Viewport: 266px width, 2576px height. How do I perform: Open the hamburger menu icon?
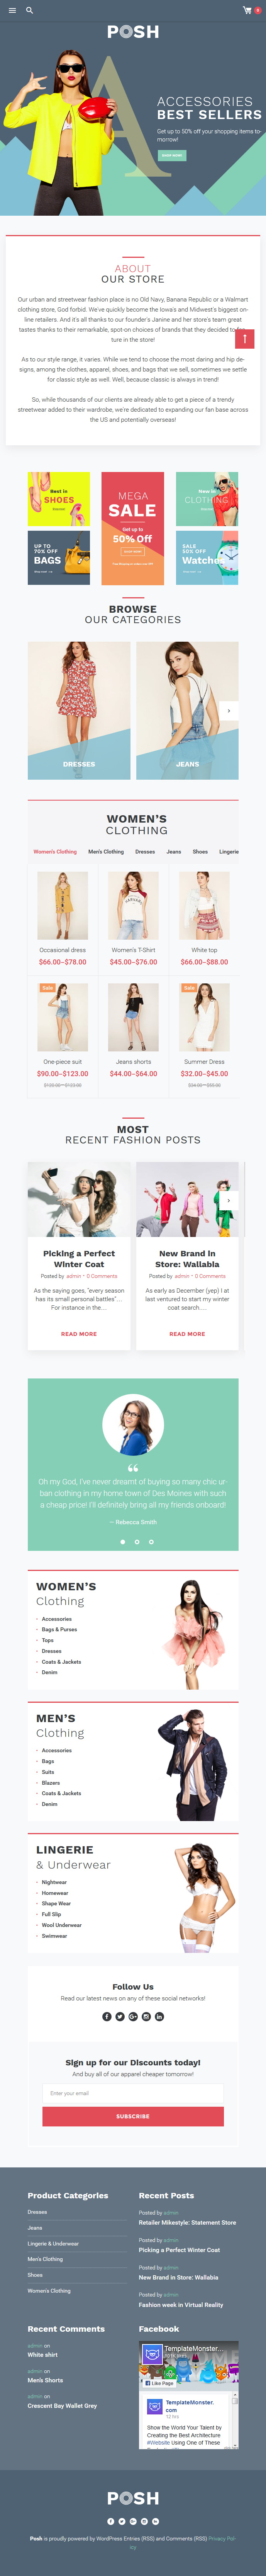point(12,10)
